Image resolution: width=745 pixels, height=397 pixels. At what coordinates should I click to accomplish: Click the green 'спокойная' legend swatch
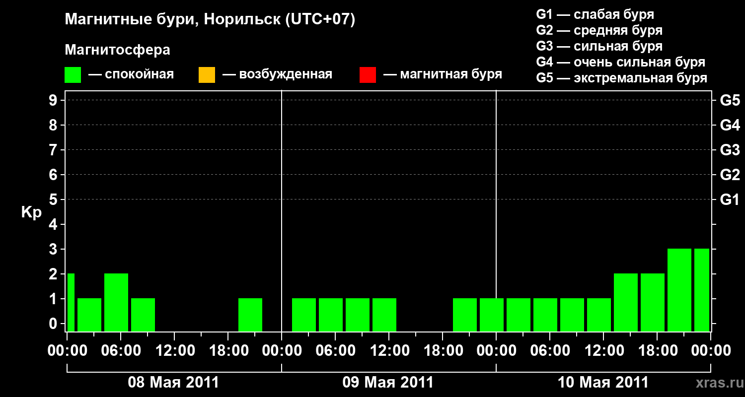point(73,75)
